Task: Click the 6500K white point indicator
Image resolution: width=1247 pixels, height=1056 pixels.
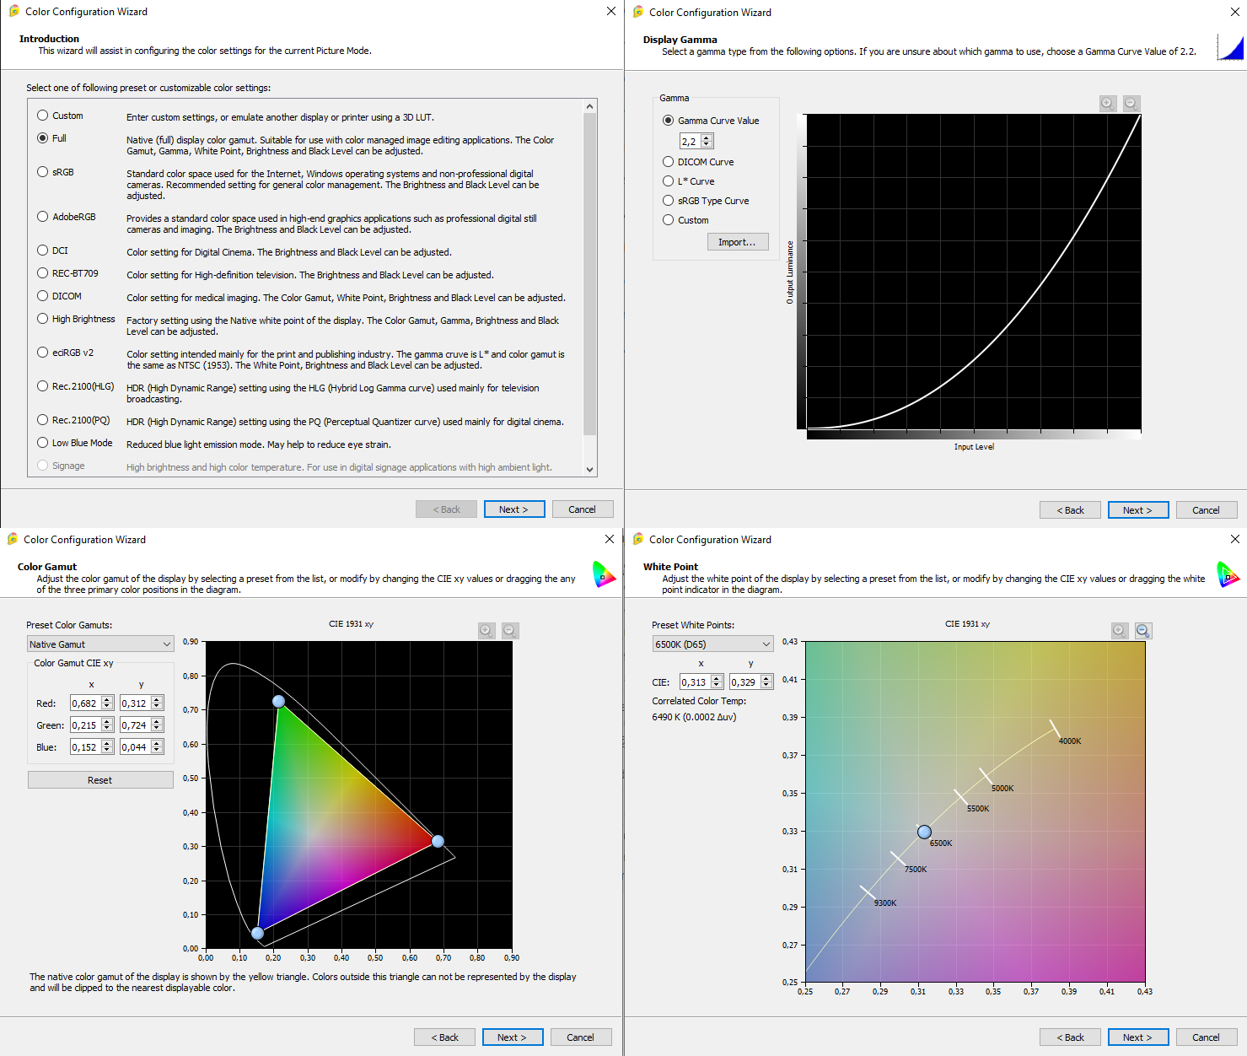Action: point(924,832)
